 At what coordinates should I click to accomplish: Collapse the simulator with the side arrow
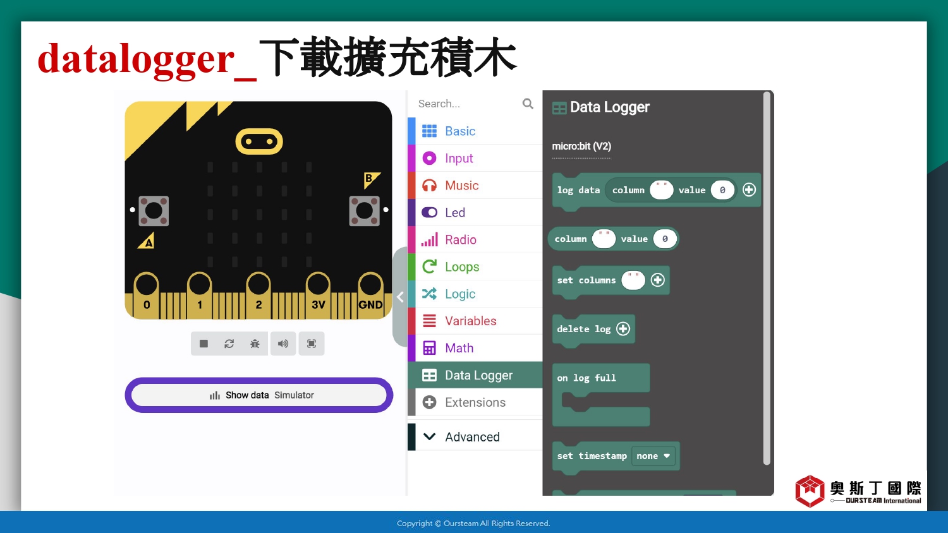pos(400,297)
